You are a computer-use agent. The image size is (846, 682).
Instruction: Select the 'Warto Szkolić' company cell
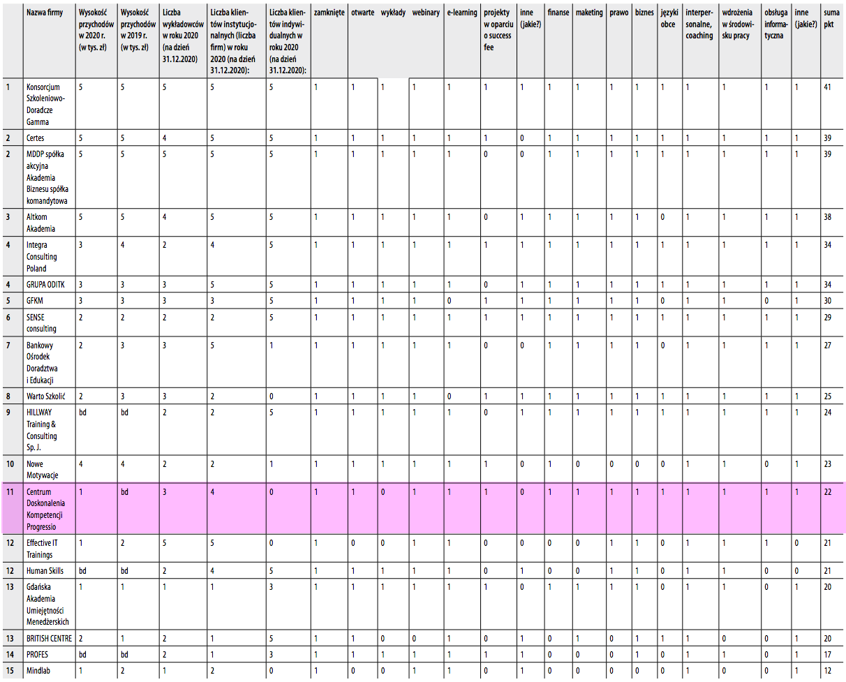pos(46,396)
